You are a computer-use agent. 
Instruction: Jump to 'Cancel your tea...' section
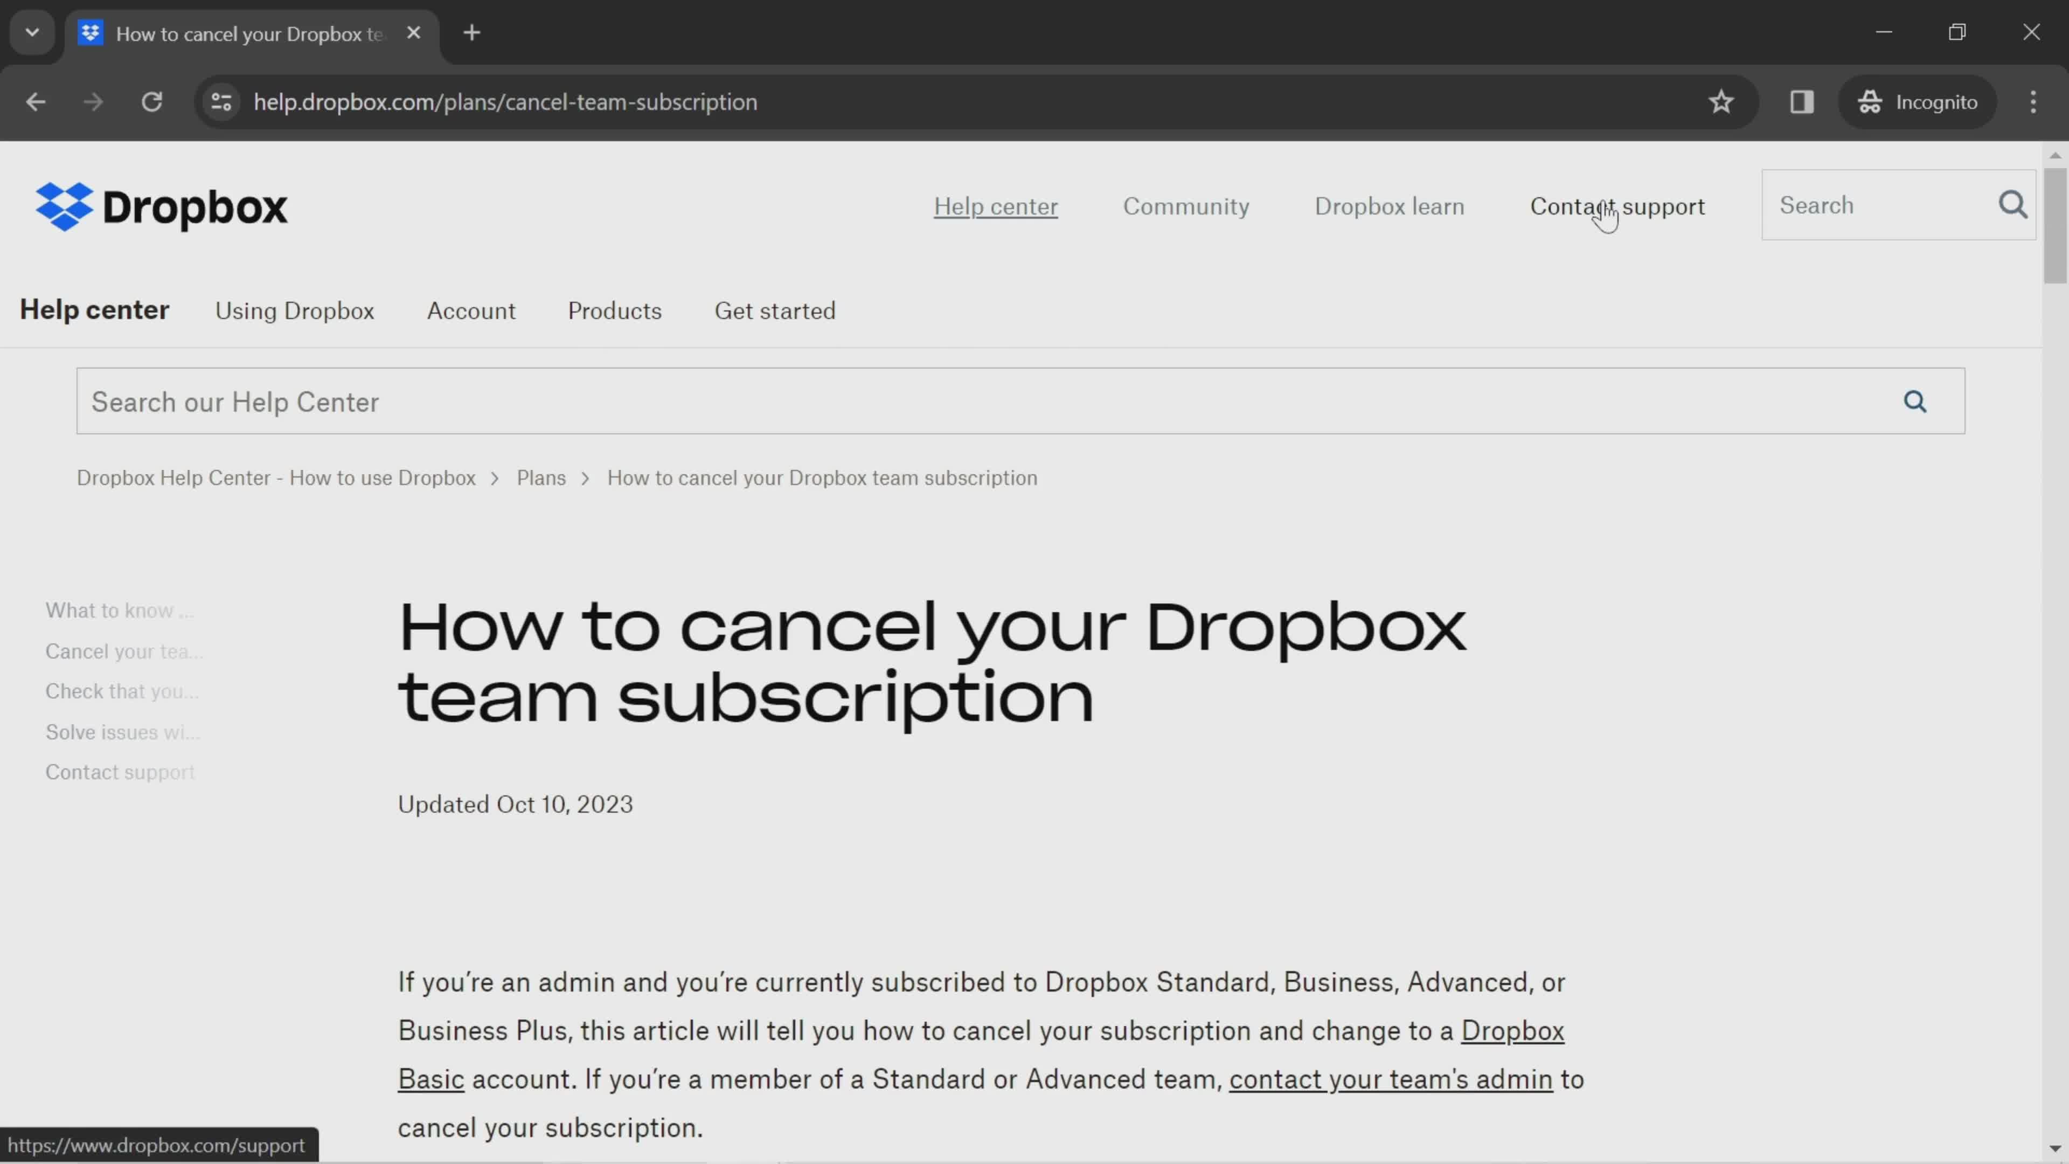(x=124, y=652)
